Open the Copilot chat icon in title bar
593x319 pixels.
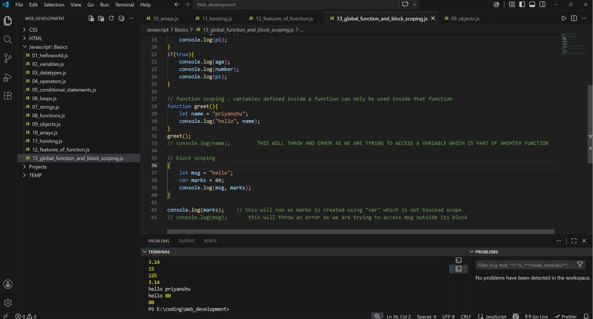pos(406,4)
